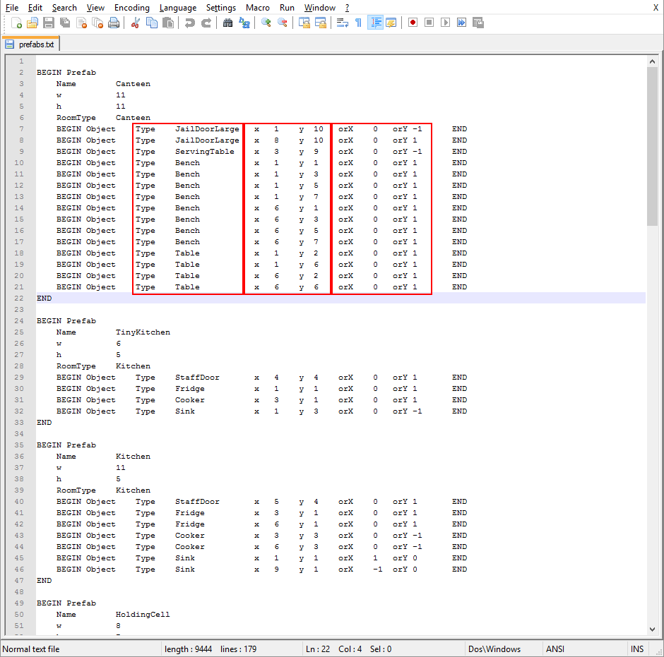Click the Save All icon
The image size is (664, 657).
pos(65,23)
